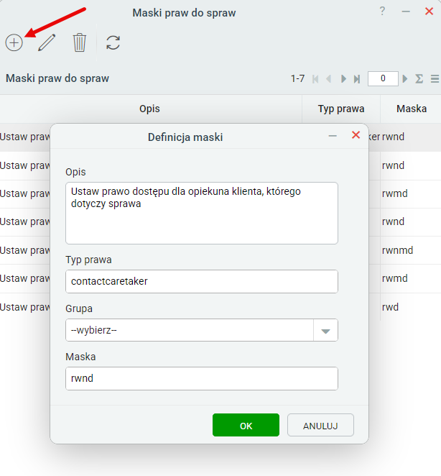Click the sigma summary icon
Screen dimensions: 441x476
[419, 79]
